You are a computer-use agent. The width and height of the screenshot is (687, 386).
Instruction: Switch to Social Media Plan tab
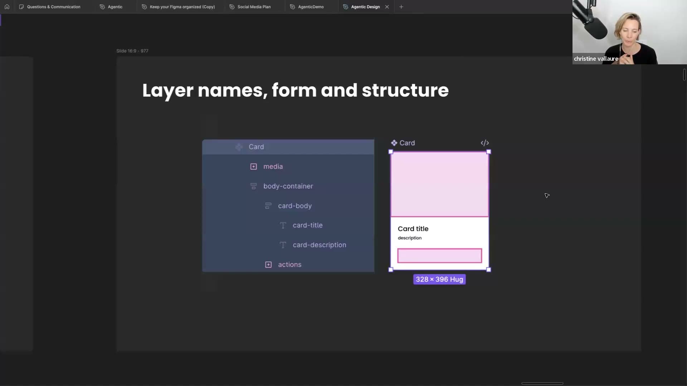250,7
